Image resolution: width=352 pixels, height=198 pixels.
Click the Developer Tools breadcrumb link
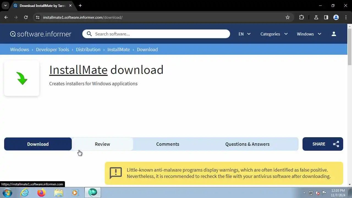click(x=53, y=50)
